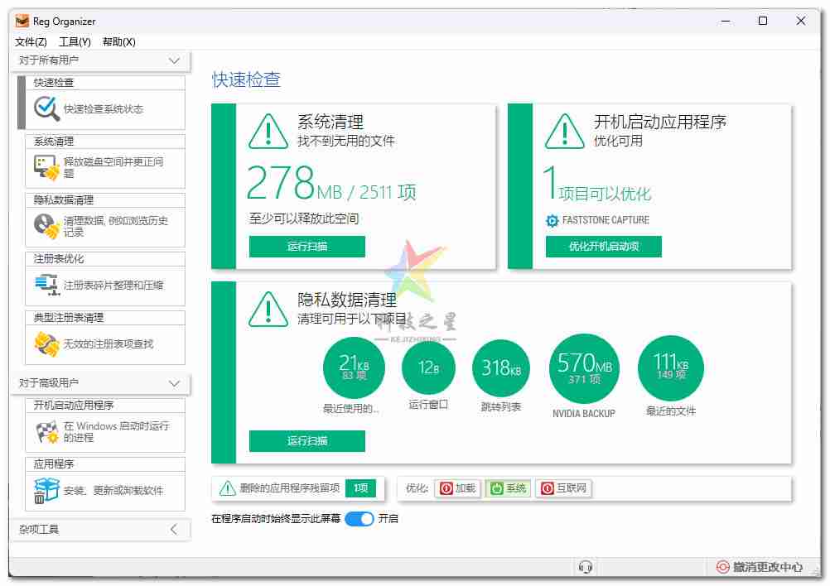Open the Privacy Data Cleanup sidebar icon
The width and height of the screenshot is (830, 586).
point(46,226)
